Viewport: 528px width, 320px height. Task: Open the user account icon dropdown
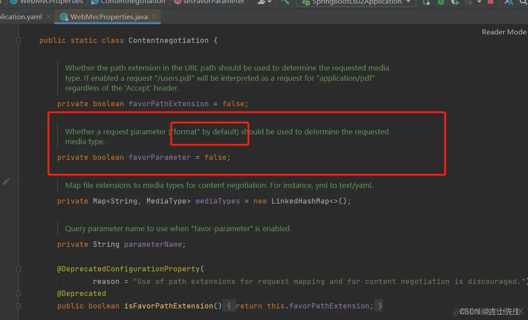tap(264, 2)
